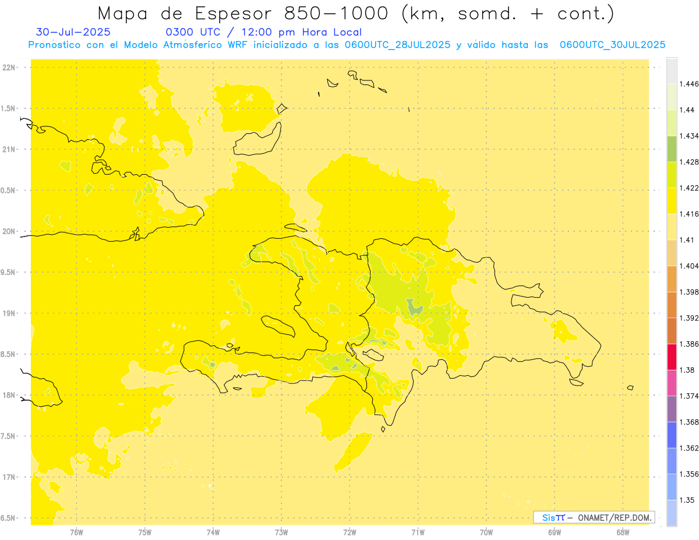
Task: Click the colorbar label '1.374'
Action: 689,396
